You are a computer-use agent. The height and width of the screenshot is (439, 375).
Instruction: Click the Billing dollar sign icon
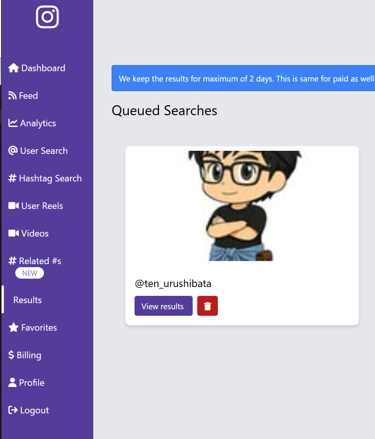(11, 355)
